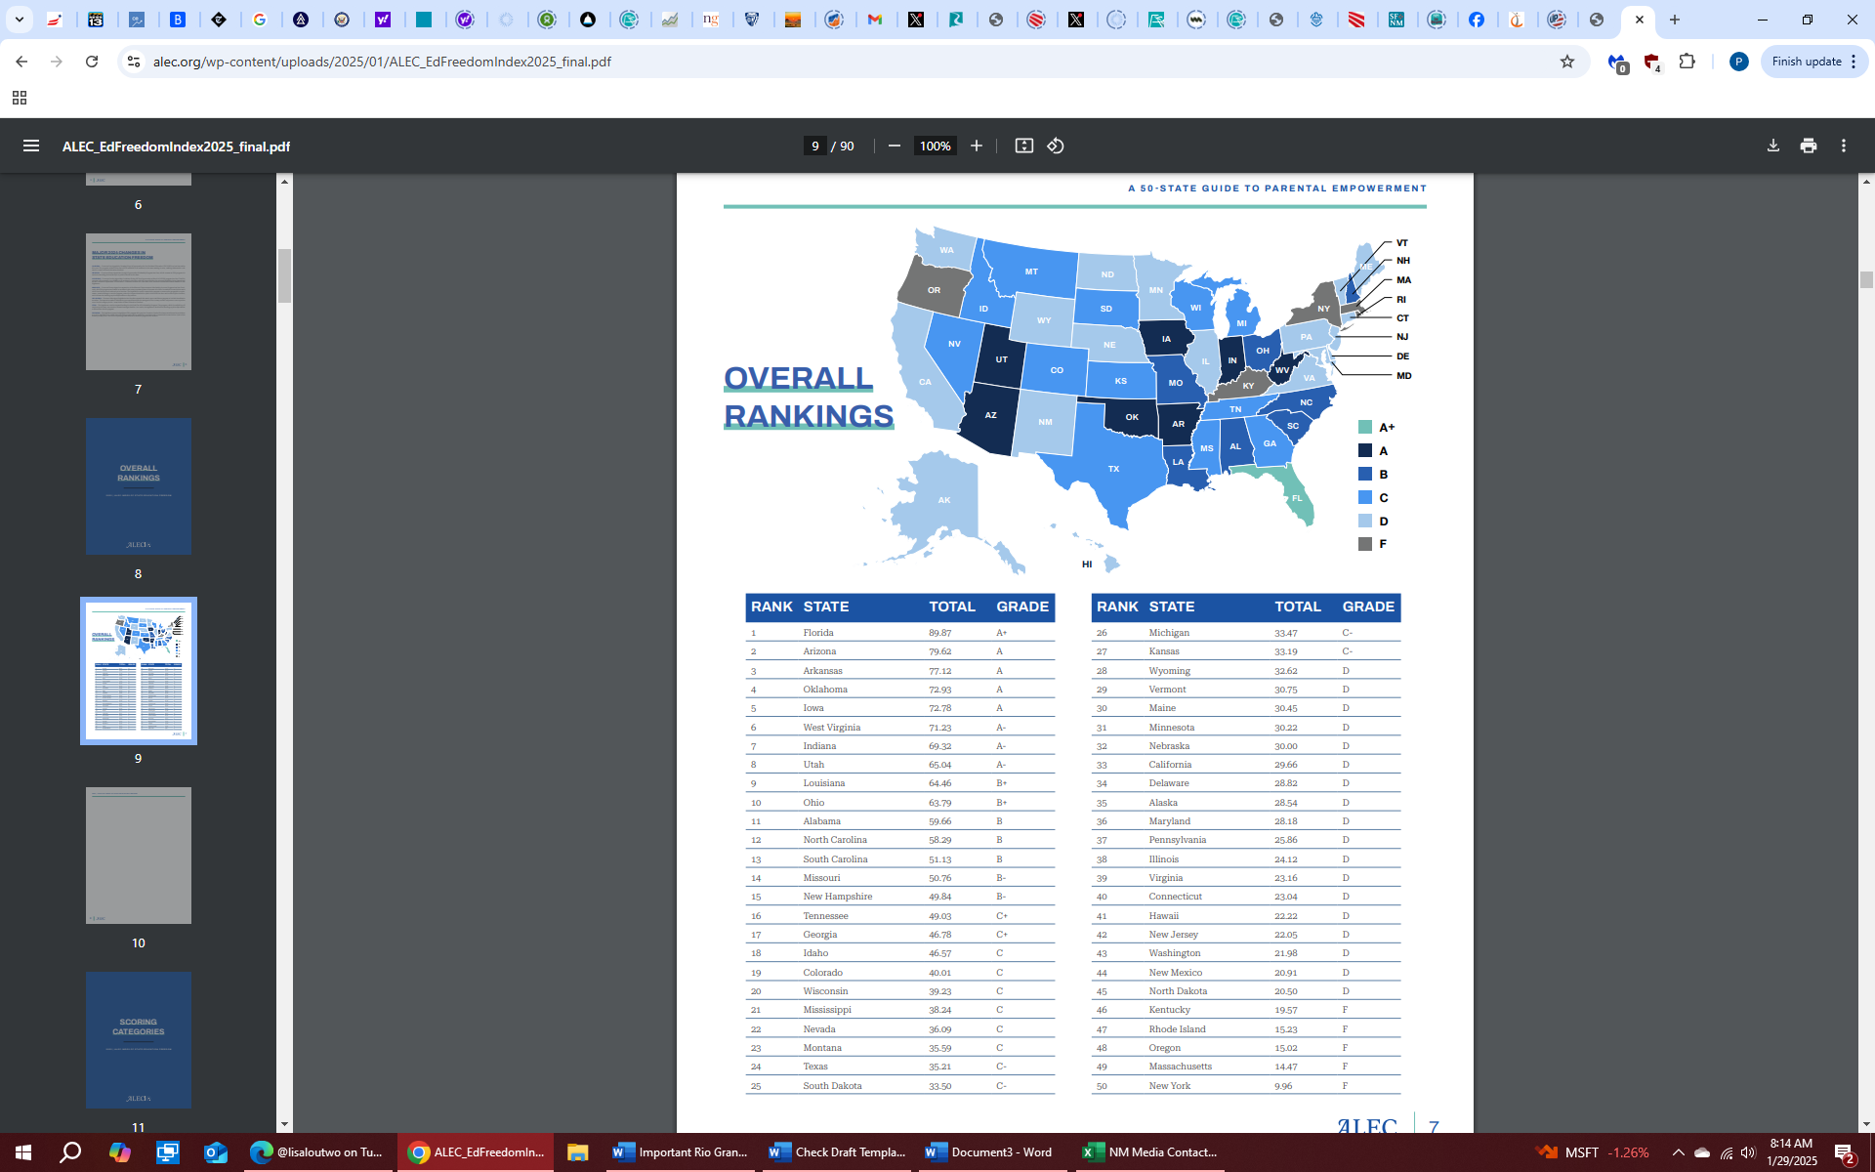This screenshot has height=1172, width=1875.
Task: Open the Chrome extensions puzzle icon
Action: tap(1687, 62)
